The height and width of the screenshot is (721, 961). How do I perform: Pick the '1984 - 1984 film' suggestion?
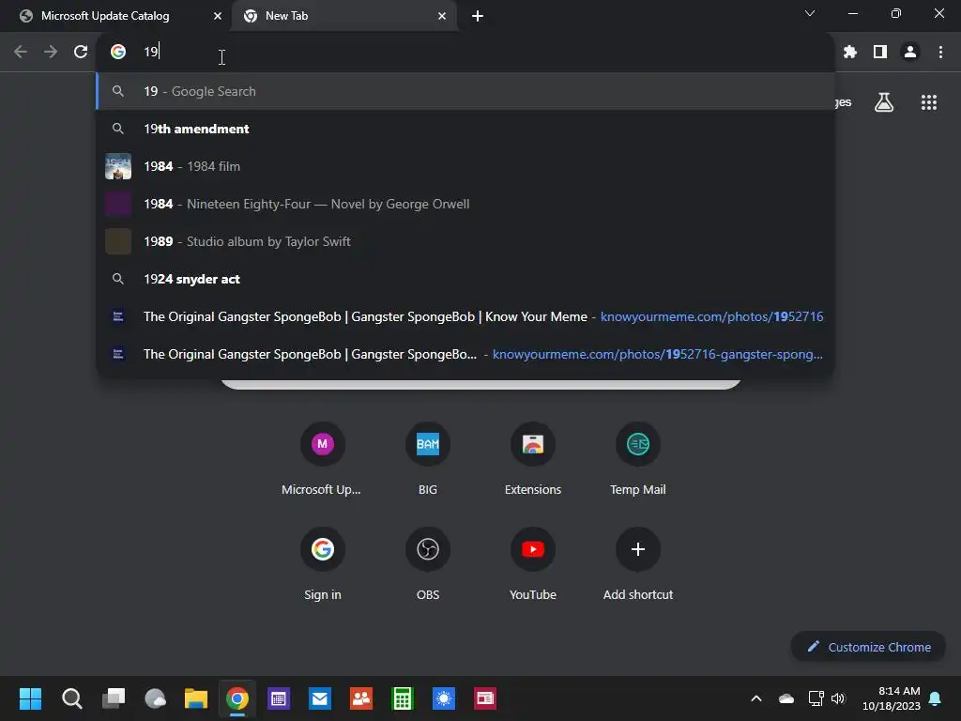[465, 166]
